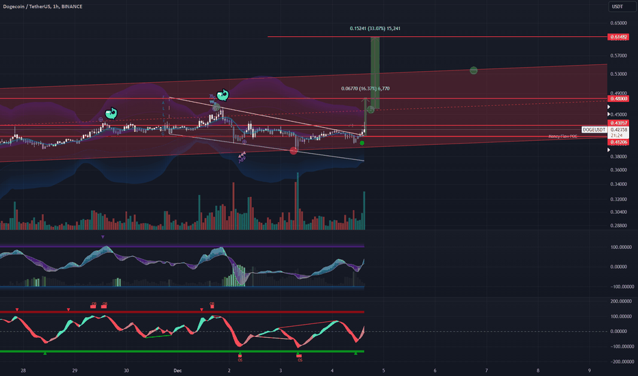
Task: Click the whale icon above the Nov 29 candles
Action: 111,113
